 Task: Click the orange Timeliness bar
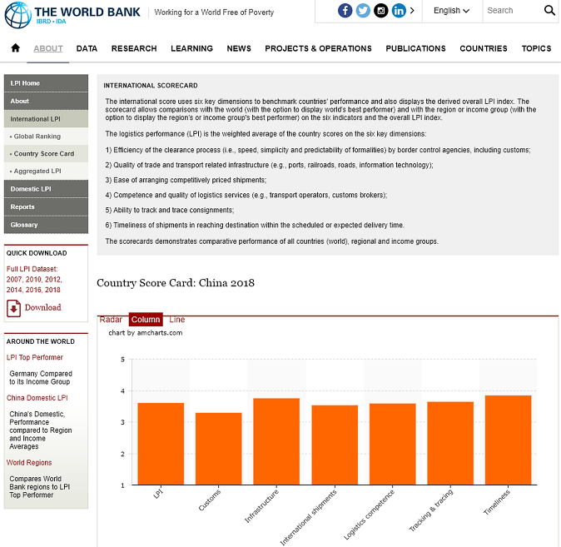508,440
